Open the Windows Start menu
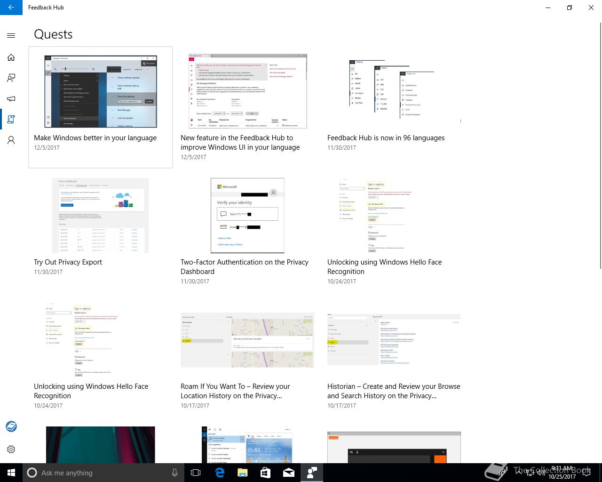 (x=11, y=473)
